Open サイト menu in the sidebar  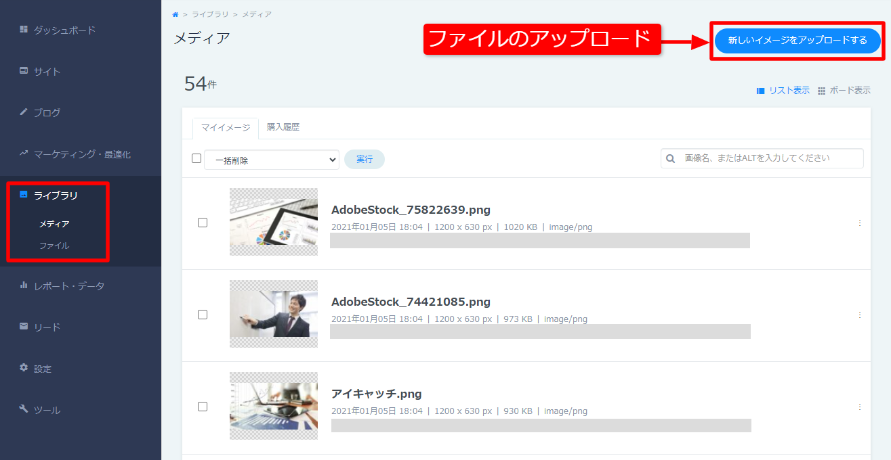(47, 71)
